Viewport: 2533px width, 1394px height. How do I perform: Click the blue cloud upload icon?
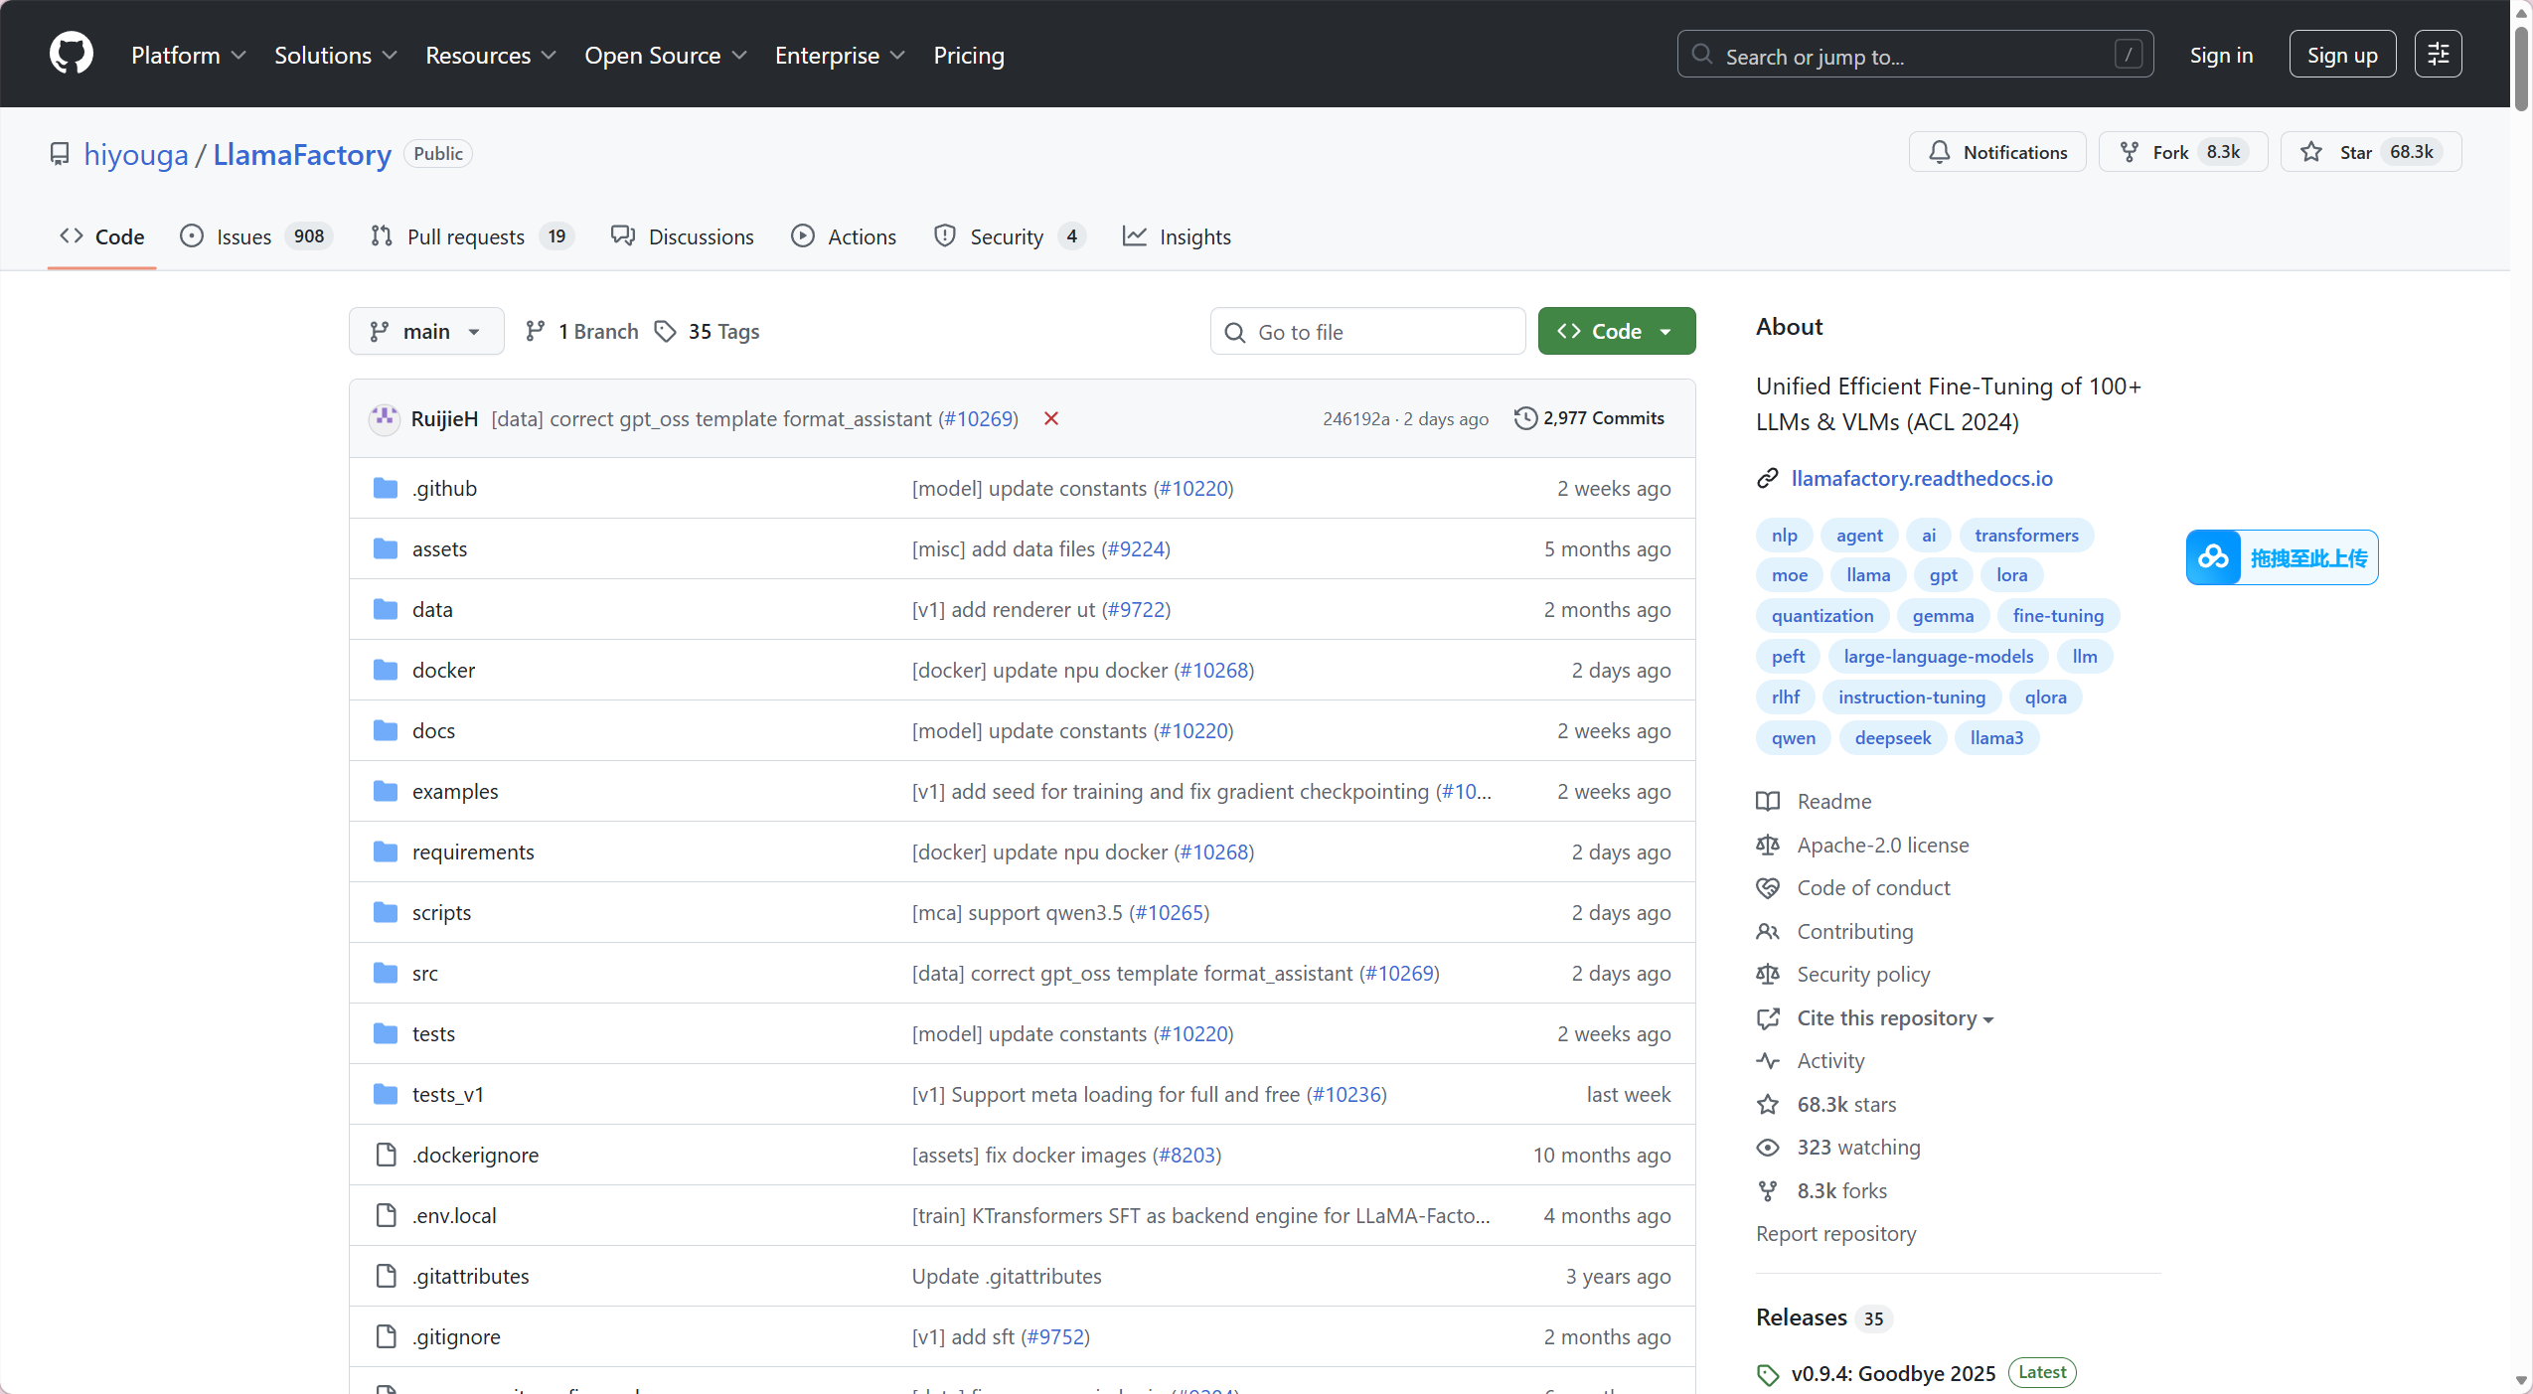pyautogui.click(x=2213, y=557)
